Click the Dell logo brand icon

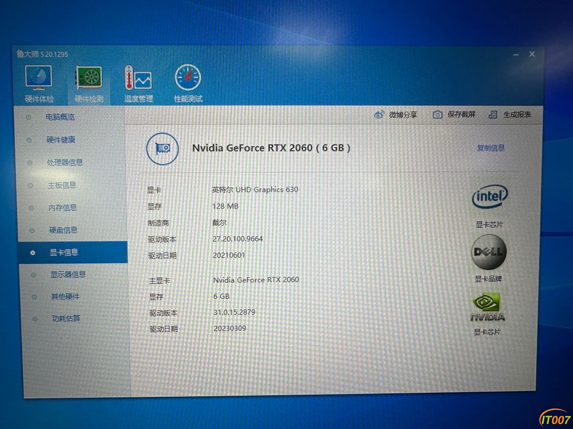(x=489, y=252)
